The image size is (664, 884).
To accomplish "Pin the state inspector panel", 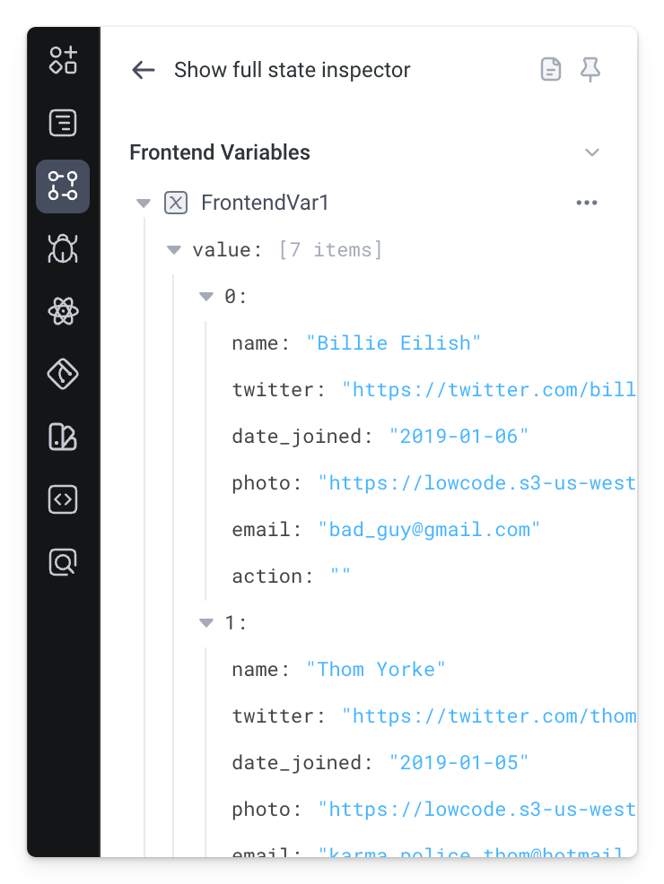I will coord(590,69).
